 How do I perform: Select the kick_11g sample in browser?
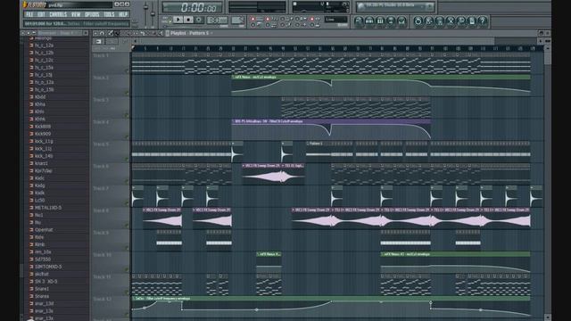click(x=44, y=141)
